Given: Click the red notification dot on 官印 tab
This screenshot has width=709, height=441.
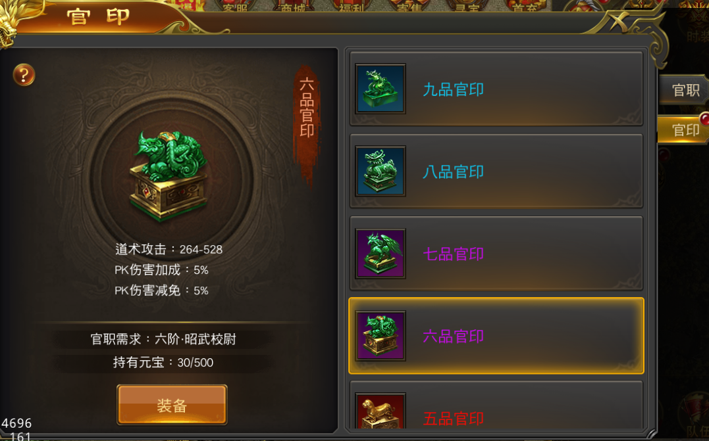Looking at the screenshot, I should point(704,119).
